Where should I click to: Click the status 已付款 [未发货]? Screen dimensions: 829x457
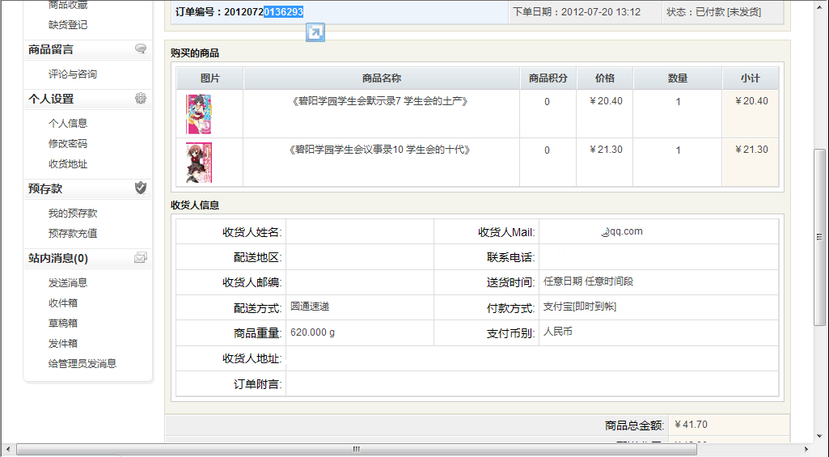coord(728,11)
